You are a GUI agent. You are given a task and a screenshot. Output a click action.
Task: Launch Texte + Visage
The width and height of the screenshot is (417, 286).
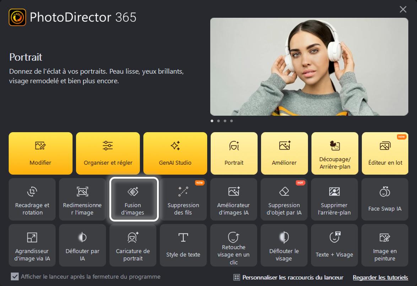334,245
